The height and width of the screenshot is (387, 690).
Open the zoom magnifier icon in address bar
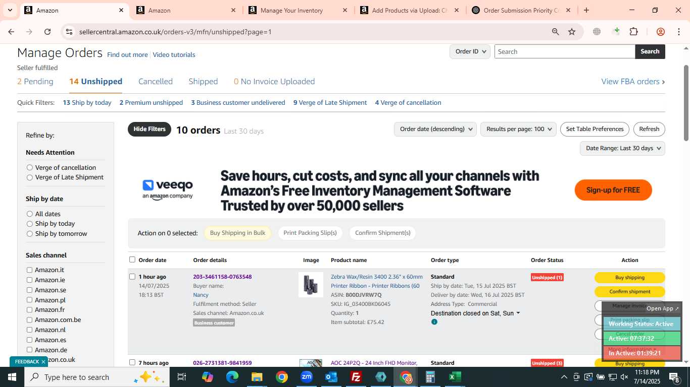[556, 32]
